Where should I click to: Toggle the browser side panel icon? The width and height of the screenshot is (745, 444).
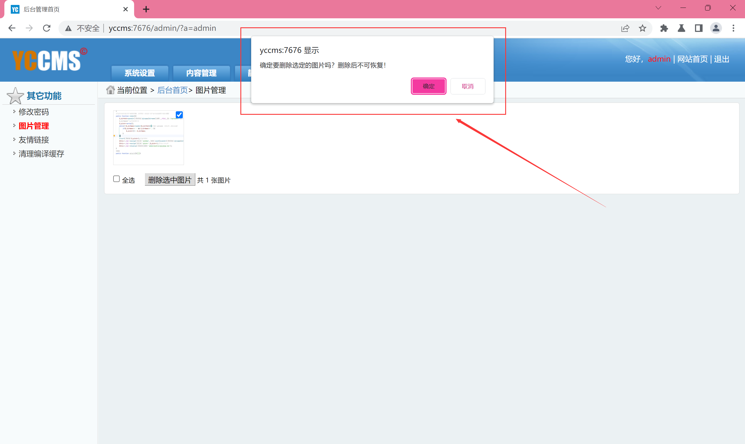pyautogui.click(x=698, y=28)
